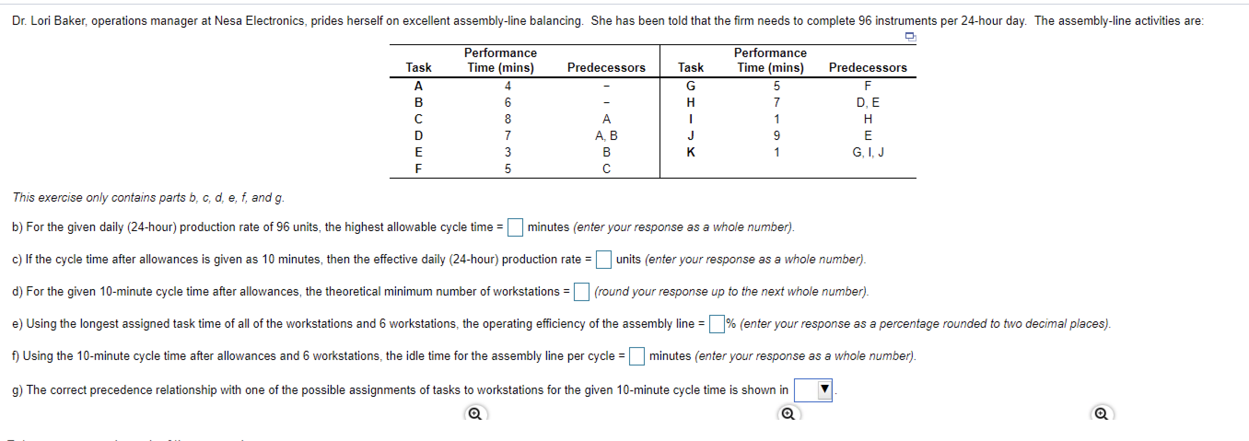
Task: Focus the production rate units box in part c
Action: coord(603,260)
